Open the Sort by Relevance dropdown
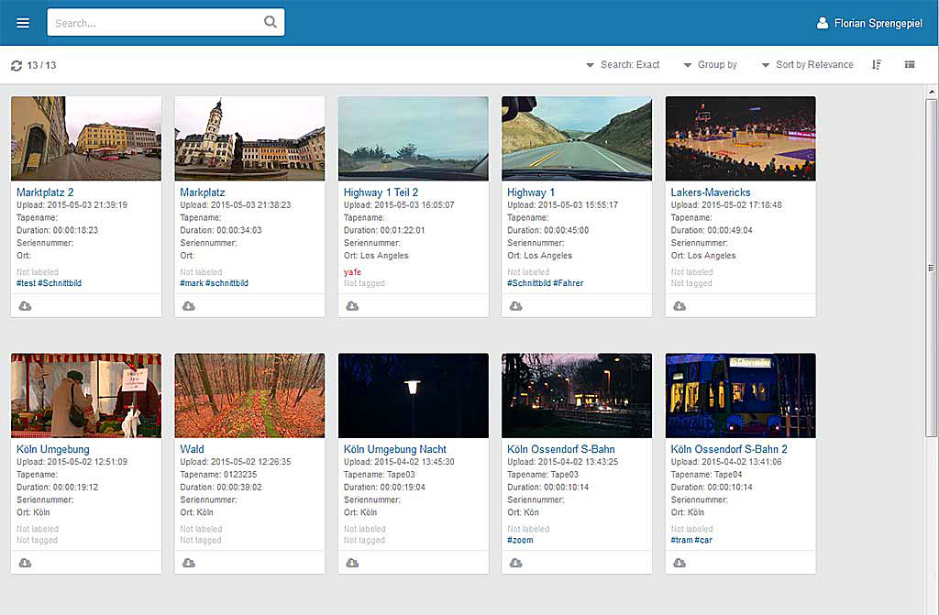Viewport: 939px width, 615px height. [807, 65]
